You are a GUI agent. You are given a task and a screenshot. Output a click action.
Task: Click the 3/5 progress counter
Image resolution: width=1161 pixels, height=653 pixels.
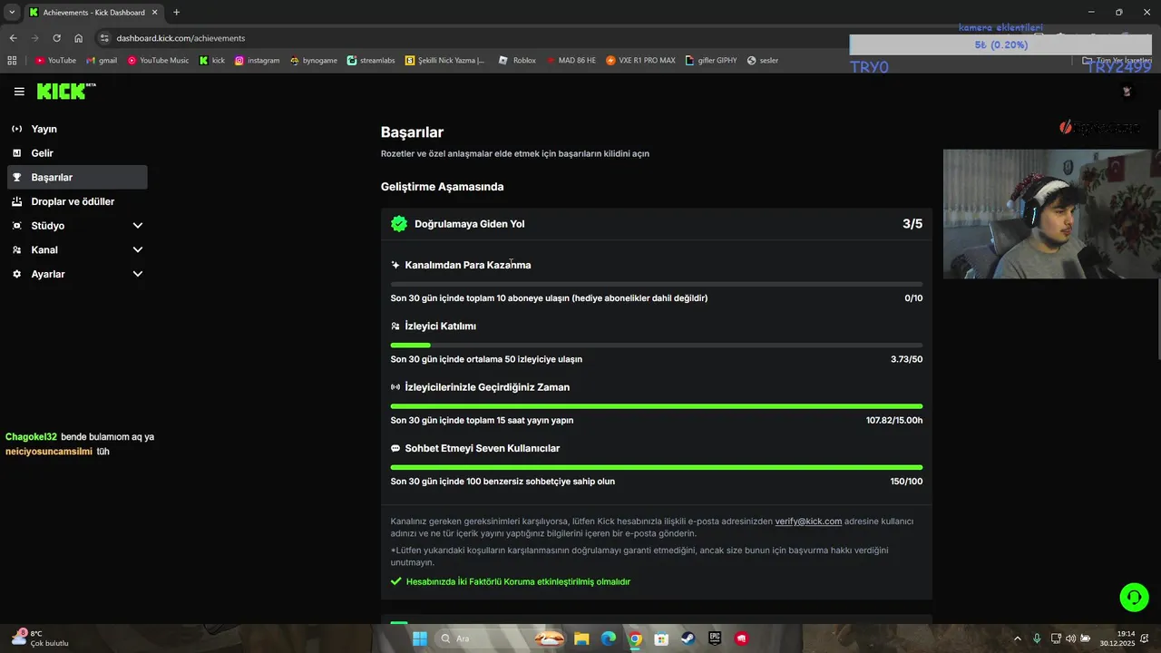coord(912,224)
